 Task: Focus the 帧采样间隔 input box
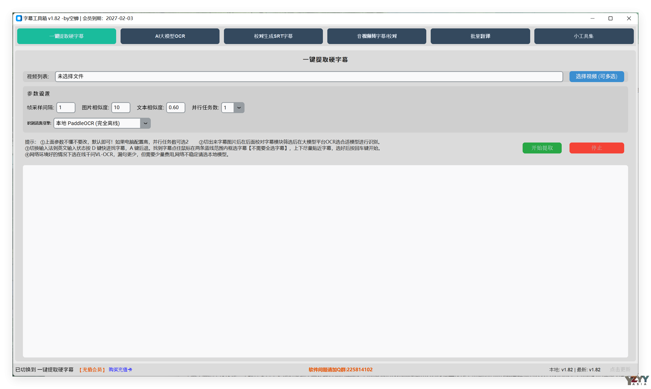[66, 107]
